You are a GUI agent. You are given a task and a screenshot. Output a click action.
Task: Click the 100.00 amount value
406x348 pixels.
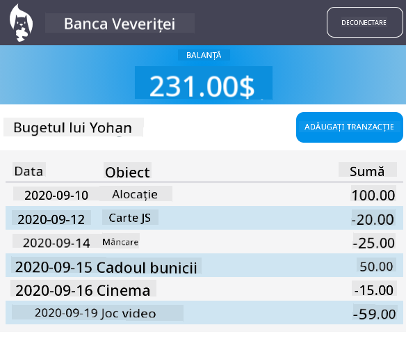point(373,194)
